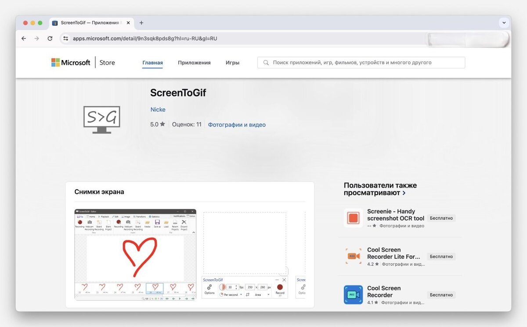Screen dimensions: 527x327
Task: Click the ScreenToGif S>G monitor app icon
Action: coord(102,120)
